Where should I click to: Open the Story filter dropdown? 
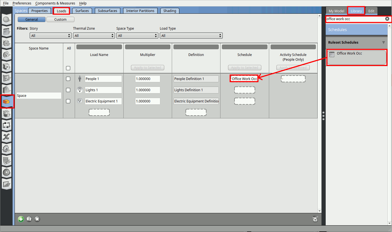(51, 36)
